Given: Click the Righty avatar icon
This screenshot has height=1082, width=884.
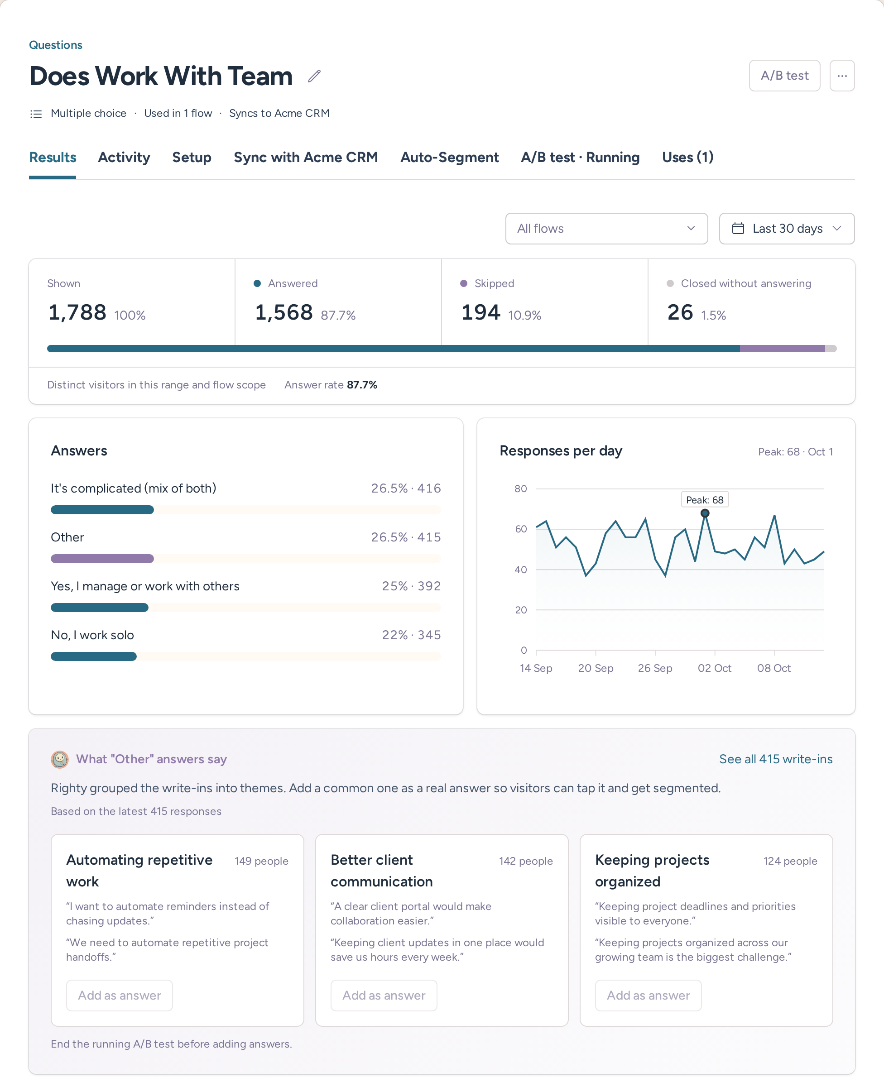Looking at the screenshot, I should point(60,759).
